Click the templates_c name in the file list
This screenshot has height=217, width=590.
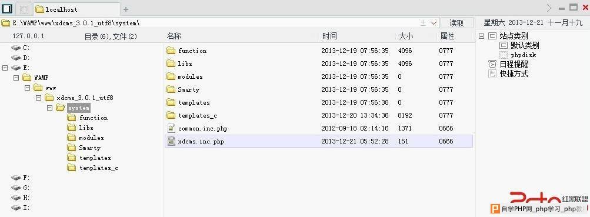198,116
